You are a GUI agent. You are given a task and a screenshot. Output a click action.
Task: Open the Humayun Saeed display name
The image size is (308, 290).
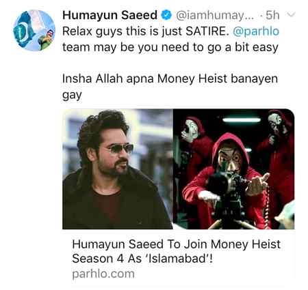pos(110,15)
